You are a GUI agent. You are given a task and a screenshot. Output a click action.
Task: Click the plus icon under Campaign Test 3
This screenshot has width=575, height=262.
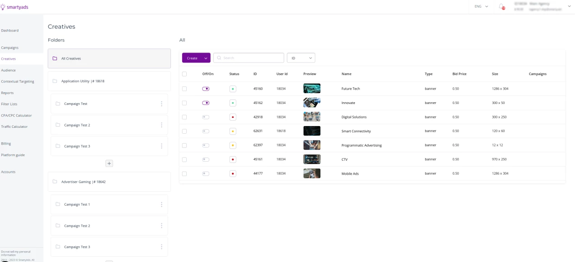point(109,163)
